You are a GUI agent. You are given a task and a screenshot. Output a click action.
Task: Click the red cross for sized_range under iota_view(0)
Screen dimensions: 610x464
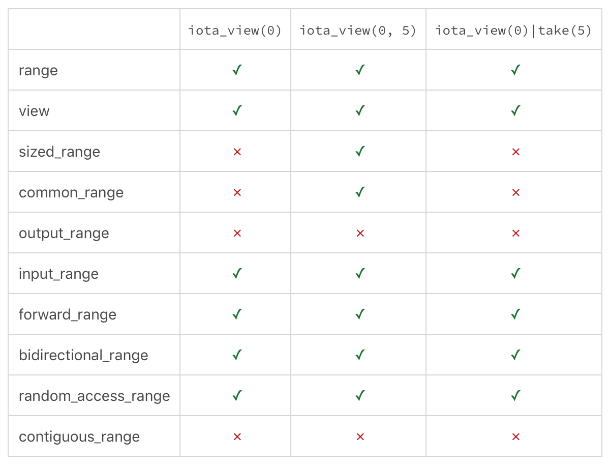(236, 152)
